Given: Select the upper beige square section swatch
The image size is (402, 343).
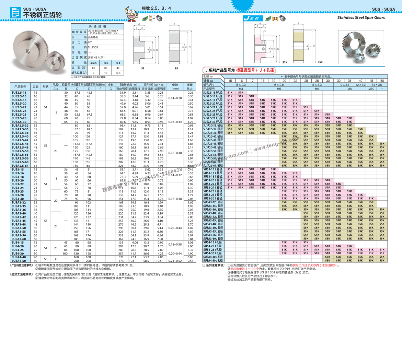Looking at the screenshot, I should (x=298, y=37).
